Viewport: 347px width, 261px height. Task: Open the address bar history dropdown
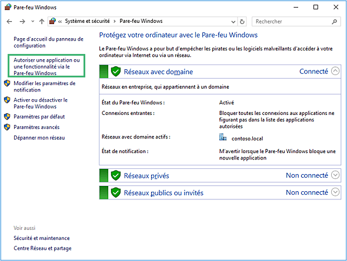233,22
